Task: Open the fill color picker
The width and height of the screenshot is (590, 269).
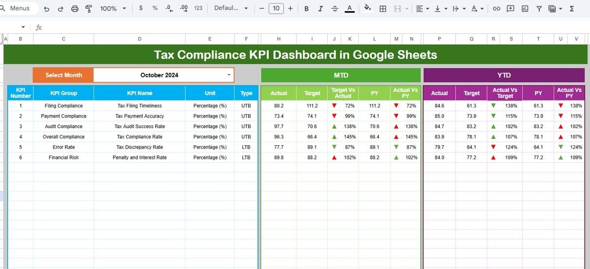Action: pos(368,9)
